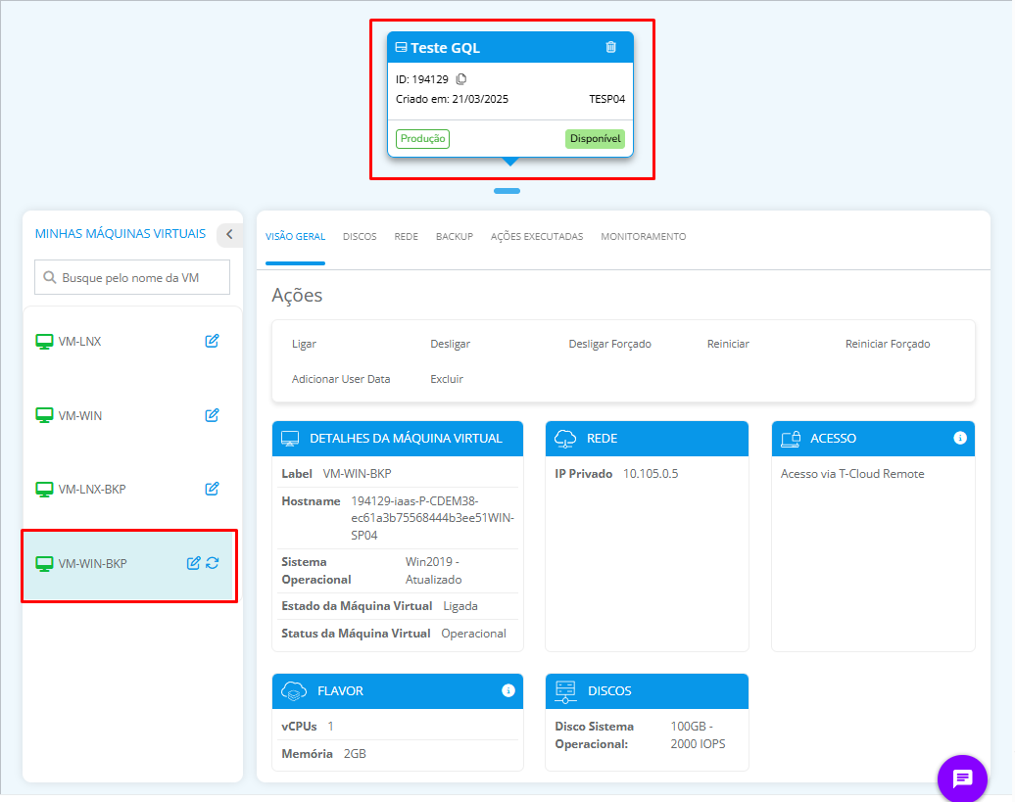1015x802 pixels.
Task: Delete the Teste GQL project via trash icon
Action: tap(610, 47)
